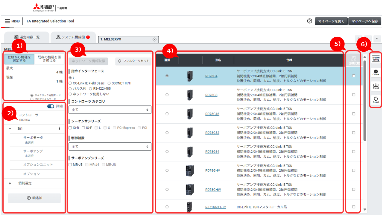The height and width of the screenshot is (215, 383).
Task: Open the tab list dropdown arrow
Action: click(377, 39)
